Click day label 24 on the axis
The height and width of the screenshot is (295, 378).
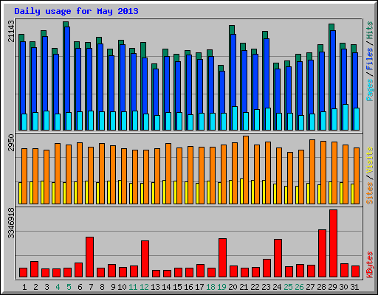(x=277, y=287)
